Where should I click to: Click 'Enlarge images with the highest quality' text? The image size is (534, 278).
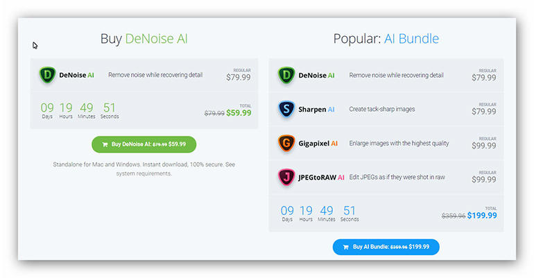tap(399, 144)
